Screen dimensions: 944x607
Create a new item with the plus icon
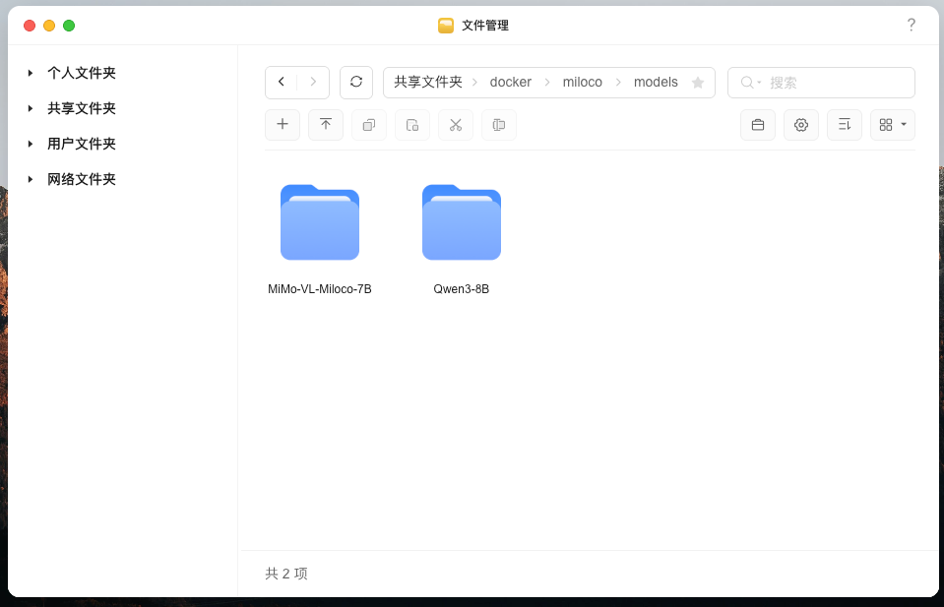[283, 125]
